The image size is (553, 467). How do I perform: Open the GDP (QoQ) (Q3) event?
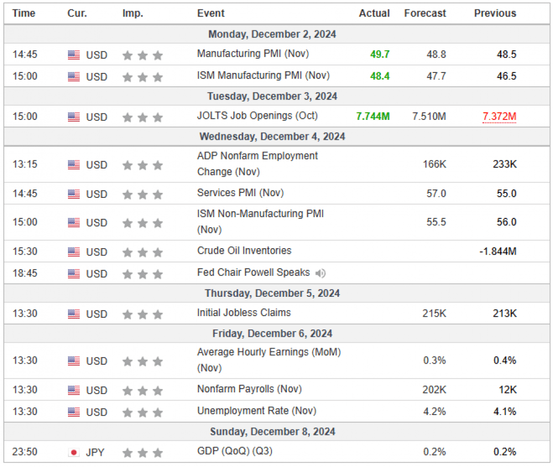point(234,451)
